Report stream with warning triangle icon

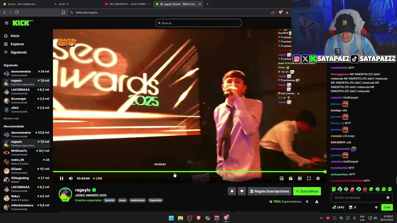pyautogui.click(x=317, y=202)
